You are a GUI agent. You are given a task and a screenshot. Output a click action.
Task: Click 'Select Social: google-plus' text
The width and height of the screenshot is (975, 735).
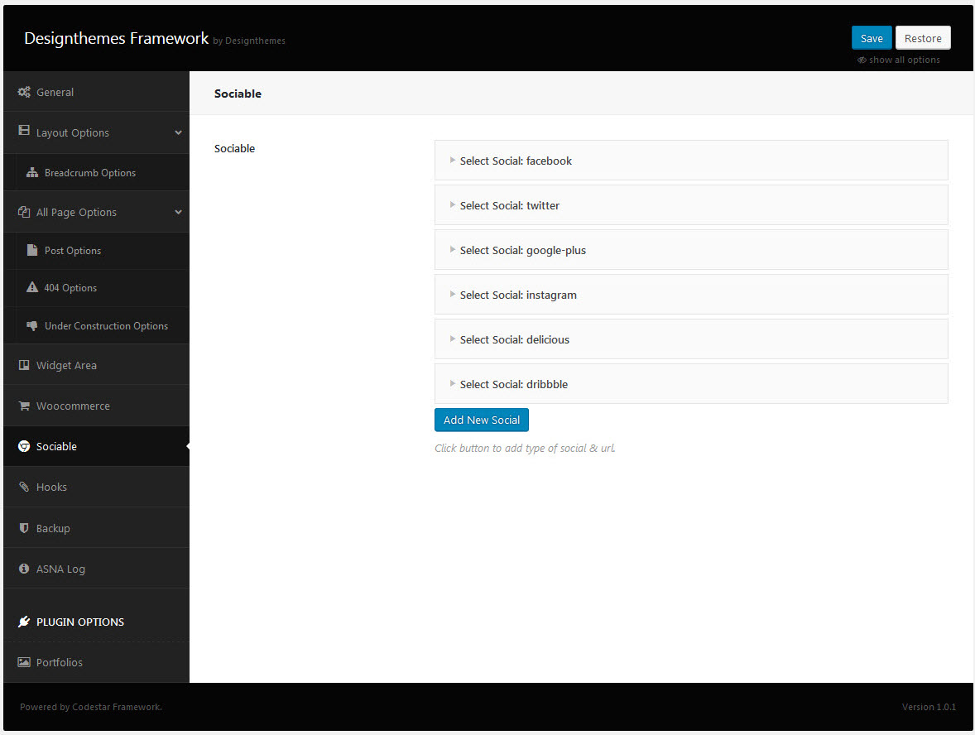click(522, 251)
